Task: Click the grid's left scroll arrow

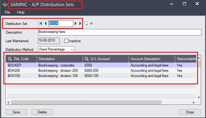Action: [8, 102]
